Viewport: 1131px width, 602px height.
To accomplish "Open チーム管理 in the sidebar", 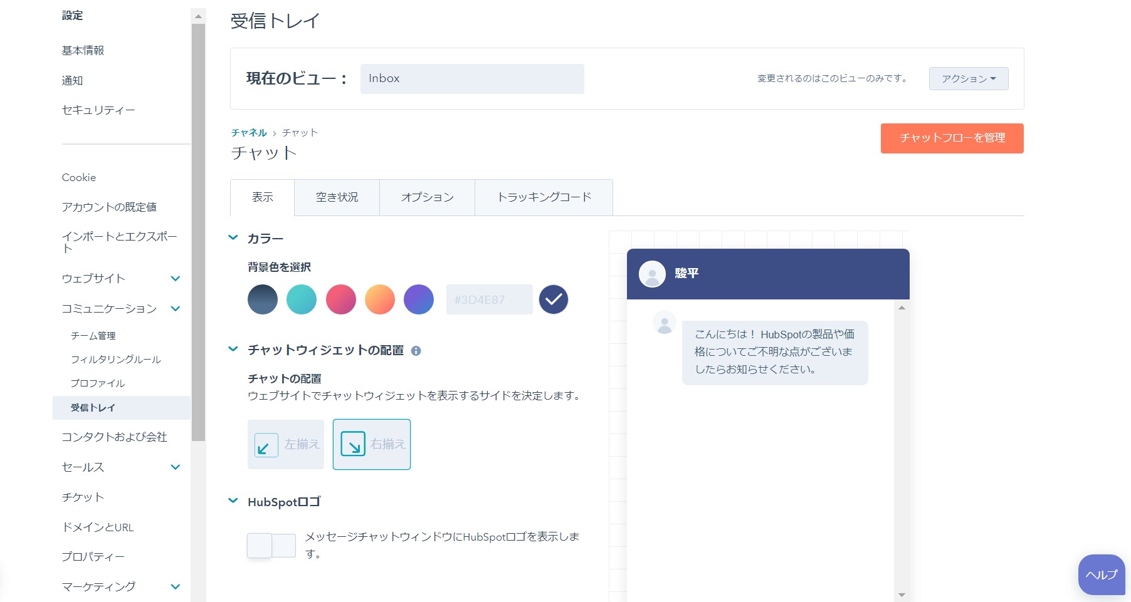I will 93,336.
